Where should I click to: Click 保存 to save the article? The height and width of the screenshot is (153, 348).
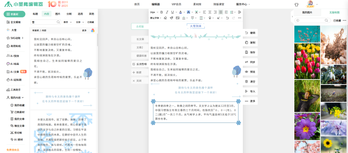click(250, 52)
